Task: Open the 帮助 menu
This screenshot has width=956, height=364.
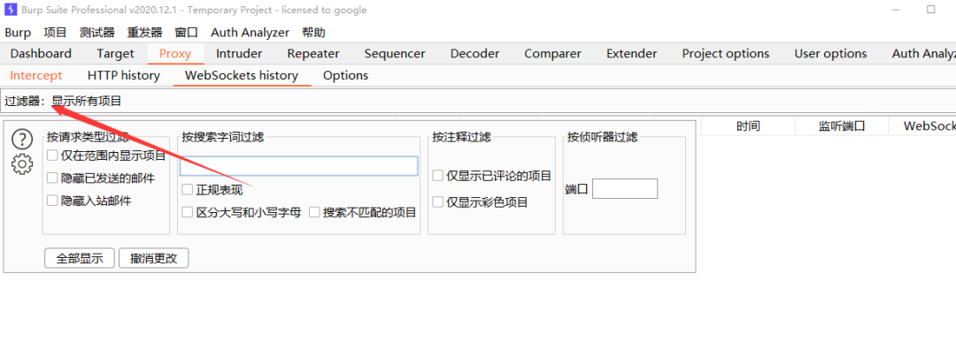Action: click(x=313, y=33)
